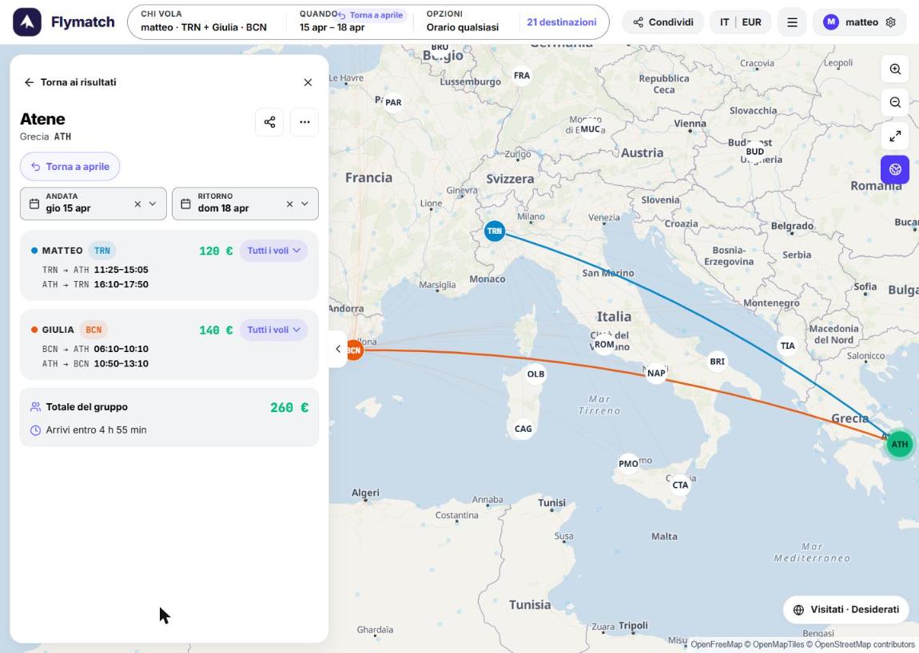Open the Andata calendar icon
The height and width of the screenshot is (653, 919).
click(34, 204)
